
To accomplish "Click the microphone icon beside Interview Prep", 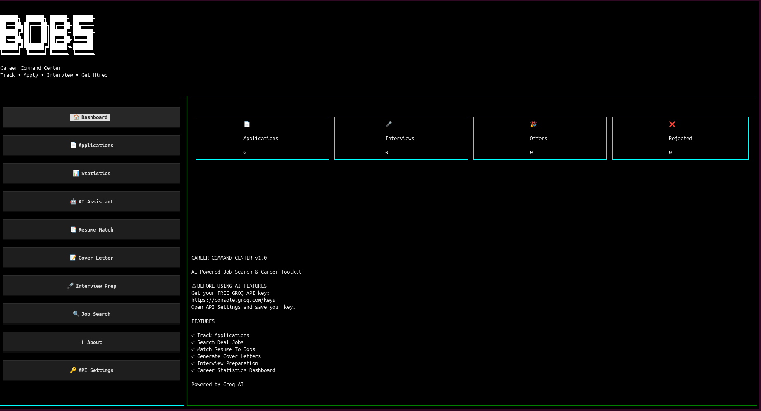I will coord(70,286).
